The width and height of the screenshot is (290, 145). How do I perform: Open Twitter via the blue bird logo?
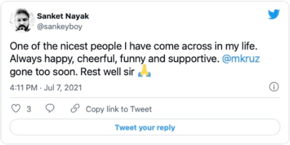[274, 15]
